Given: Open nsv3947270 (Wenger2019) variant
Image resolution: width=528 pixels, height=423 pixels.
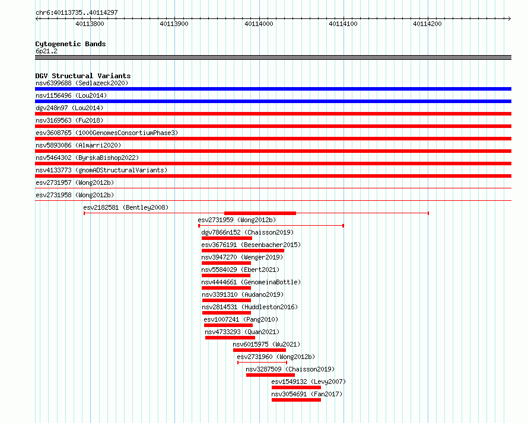Looking at the screenshot, I should (242, 257).
